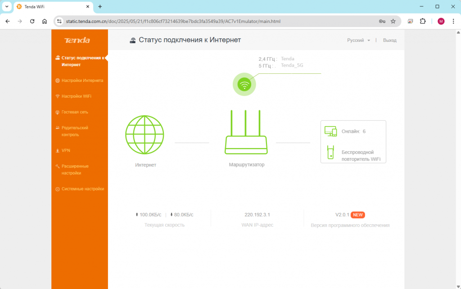
Task: Click the password key icon in address bar
Action: point(382,21)
